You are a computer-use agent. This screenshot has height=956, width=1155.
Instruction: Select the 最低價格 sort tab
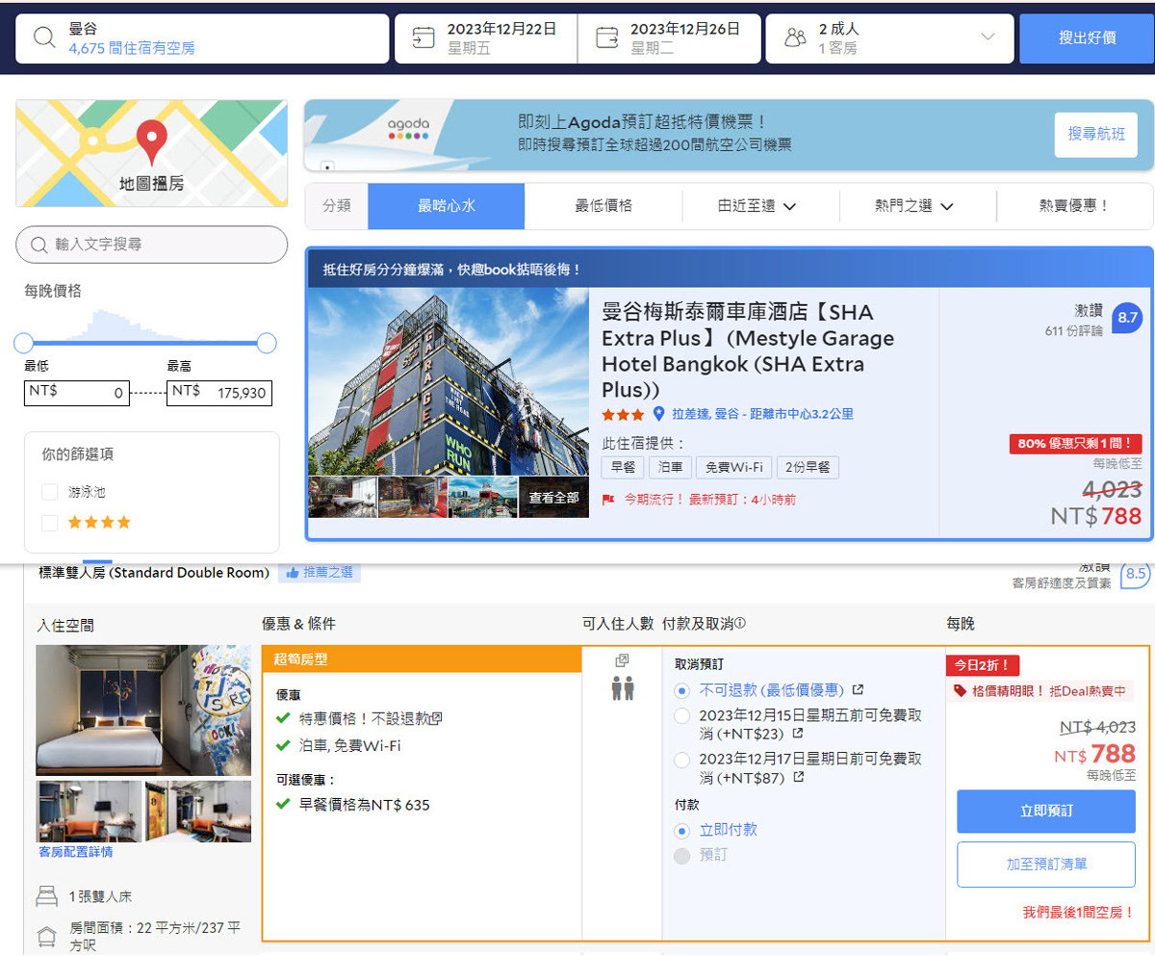click(x=603, y=206)
